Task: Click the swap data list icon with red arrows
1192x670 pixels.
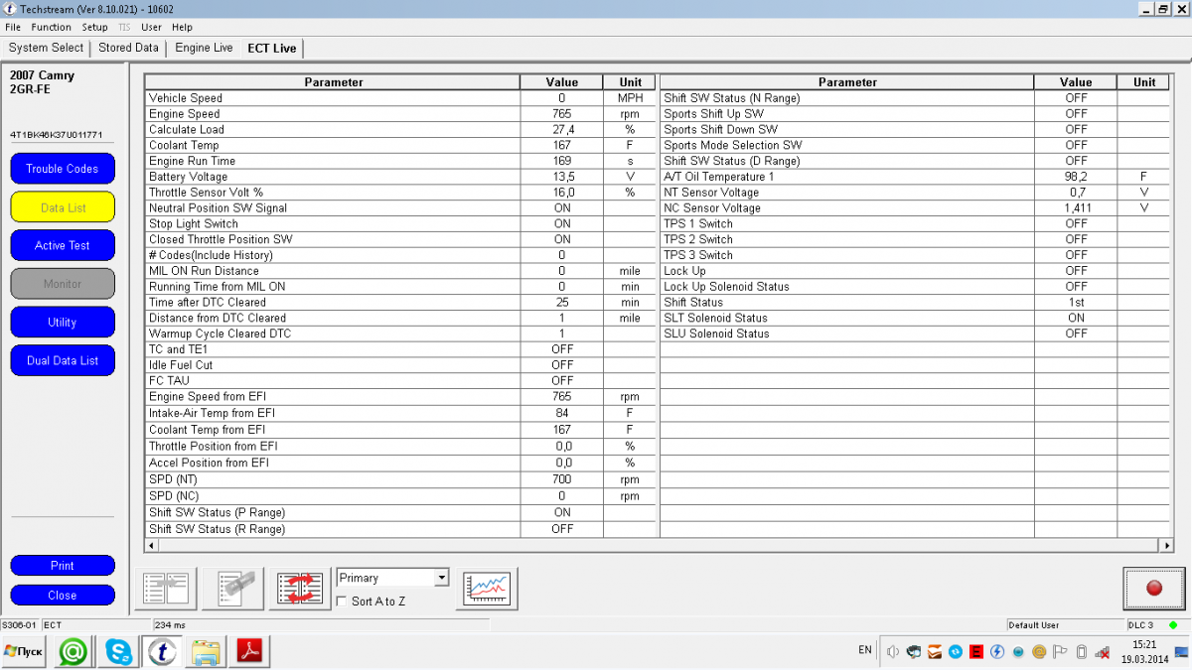Action: pos(300,589)
